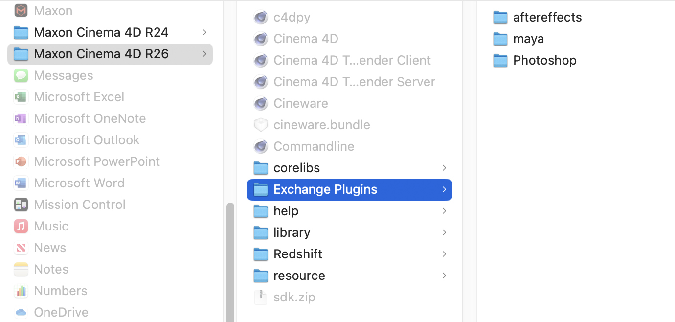Select the Cinema 4D Team Render Client icon
This screenshot has width=675, height=322.
[x=261, y=60]
